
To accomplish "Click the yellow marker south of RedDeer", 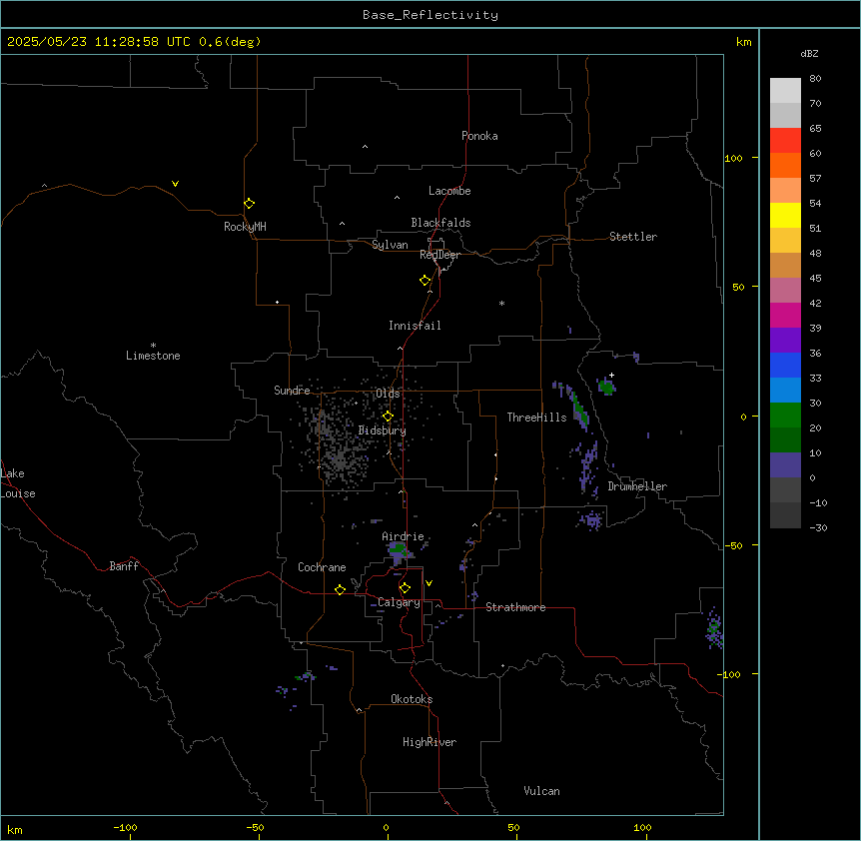I will coord(426,281).
